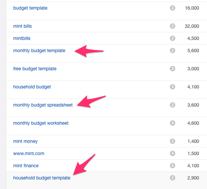Screen dimensions: 207x189
Task: Open the 'mint bills' keyword link
Action: 22,26
